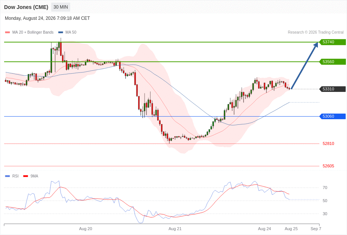347x235 pixels.
Task: Click the Aug 25 date axis label
Action: (291, 229)
